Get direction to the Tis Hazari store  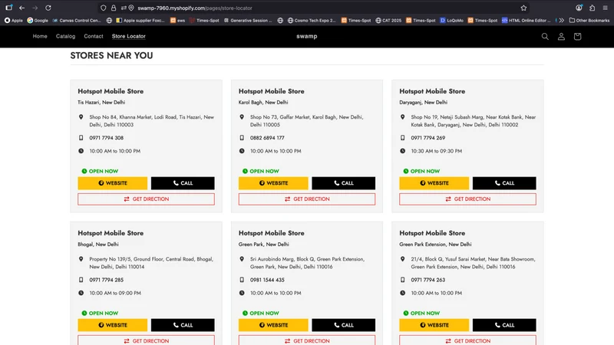point(146,199)
